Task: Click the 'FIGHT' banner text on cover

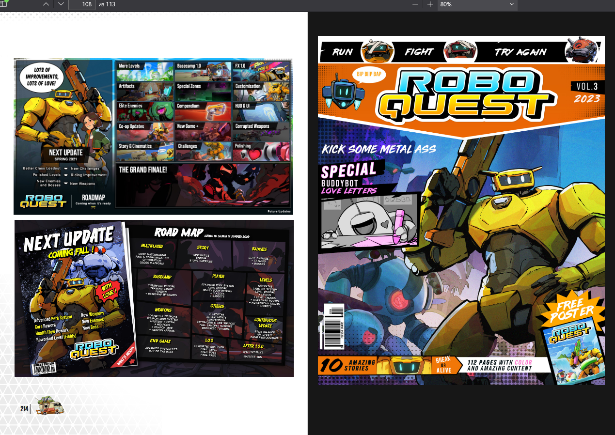Action: coord(419,52)
